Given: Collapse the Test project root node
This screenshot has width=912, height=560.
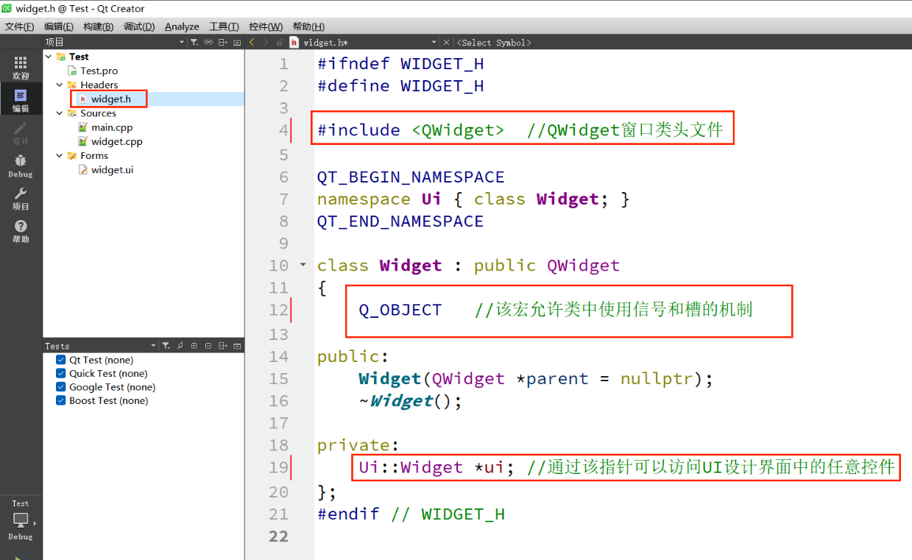Looking at the screenshot, I should click(49, 57).
